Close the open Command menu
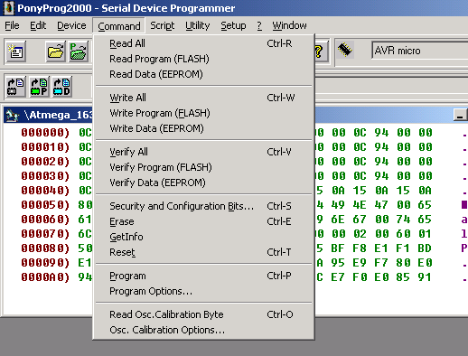 (x=119, y=26)
